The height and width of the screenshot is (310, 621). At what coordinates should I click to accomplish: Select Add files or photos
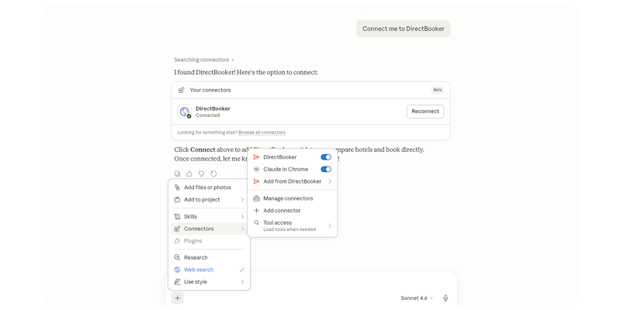pos(209,188)
